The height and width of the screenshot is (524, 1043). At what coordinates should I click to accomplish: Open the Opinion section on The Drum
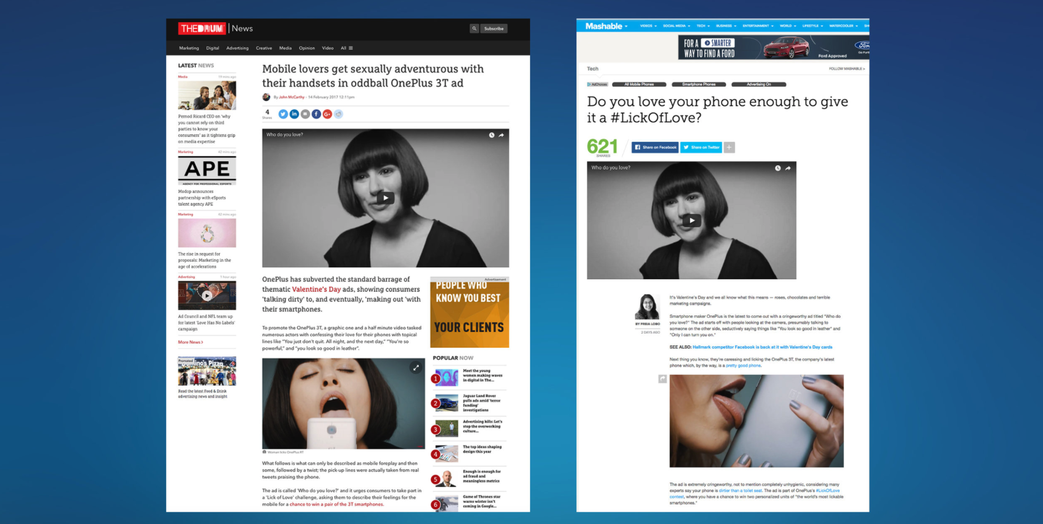click(307, 48)
